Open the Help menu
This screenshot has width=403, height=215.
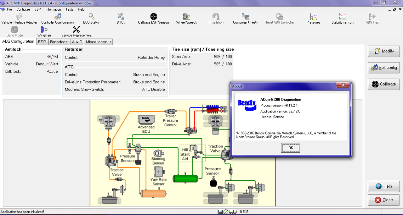click(81, 9)
